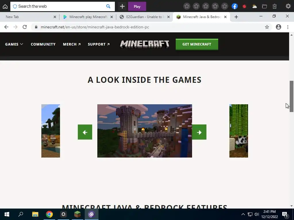The height and width of the screenshot is (220, 294).
Task: Open the weather icon in top bar
Action: pyautogui.click(x=254, y=6)
